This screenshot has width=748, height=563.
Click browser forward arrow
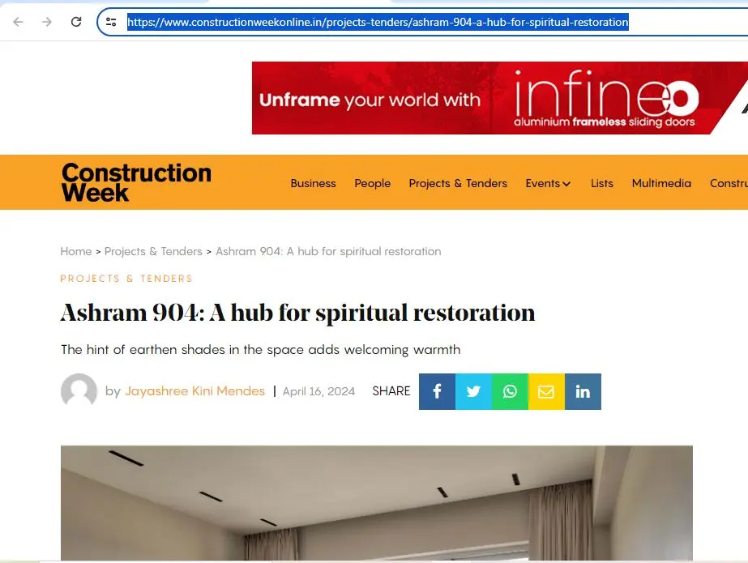coord(47,22)
